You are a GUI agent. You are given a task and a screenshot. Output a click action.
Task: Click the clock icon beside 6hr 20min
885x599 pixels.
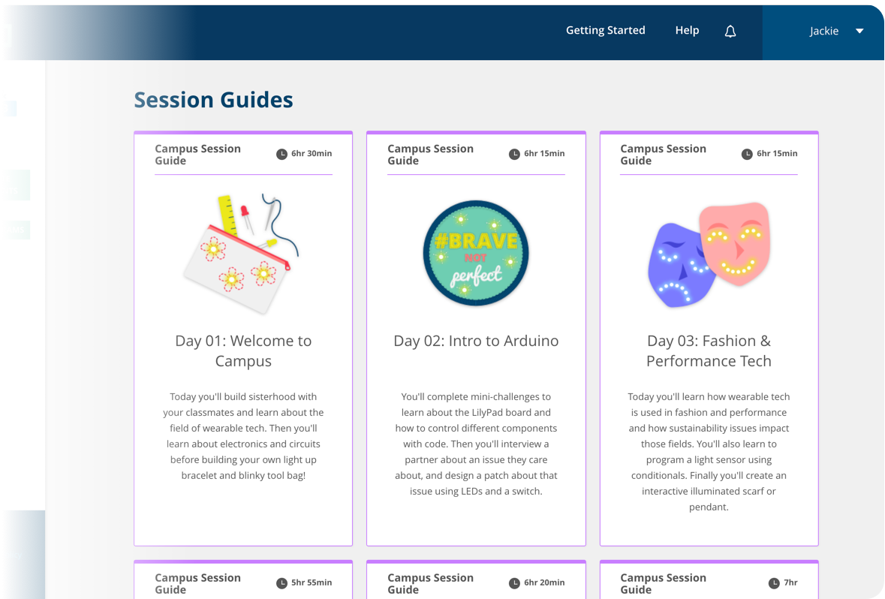click(514, 582)
